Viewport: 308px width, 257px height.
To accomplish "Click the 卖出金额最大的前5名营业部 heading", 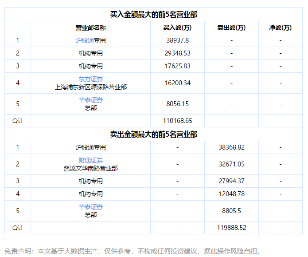I will coord(154,134).
